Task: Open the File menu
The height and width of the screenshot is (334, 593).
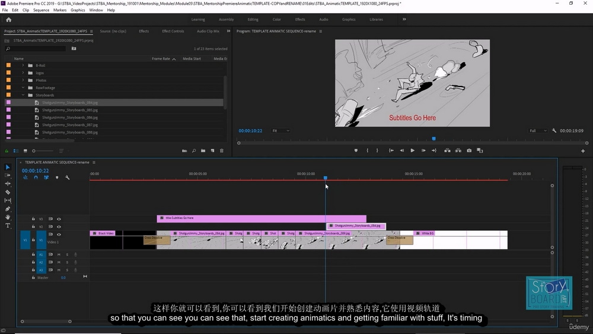Action: point(5,10)
